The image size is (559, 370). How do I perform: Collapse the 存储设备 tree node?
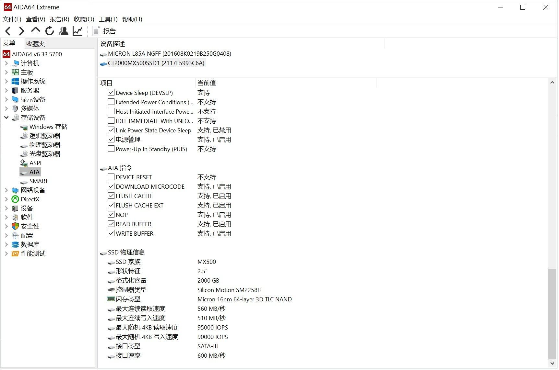coord(6,118)
